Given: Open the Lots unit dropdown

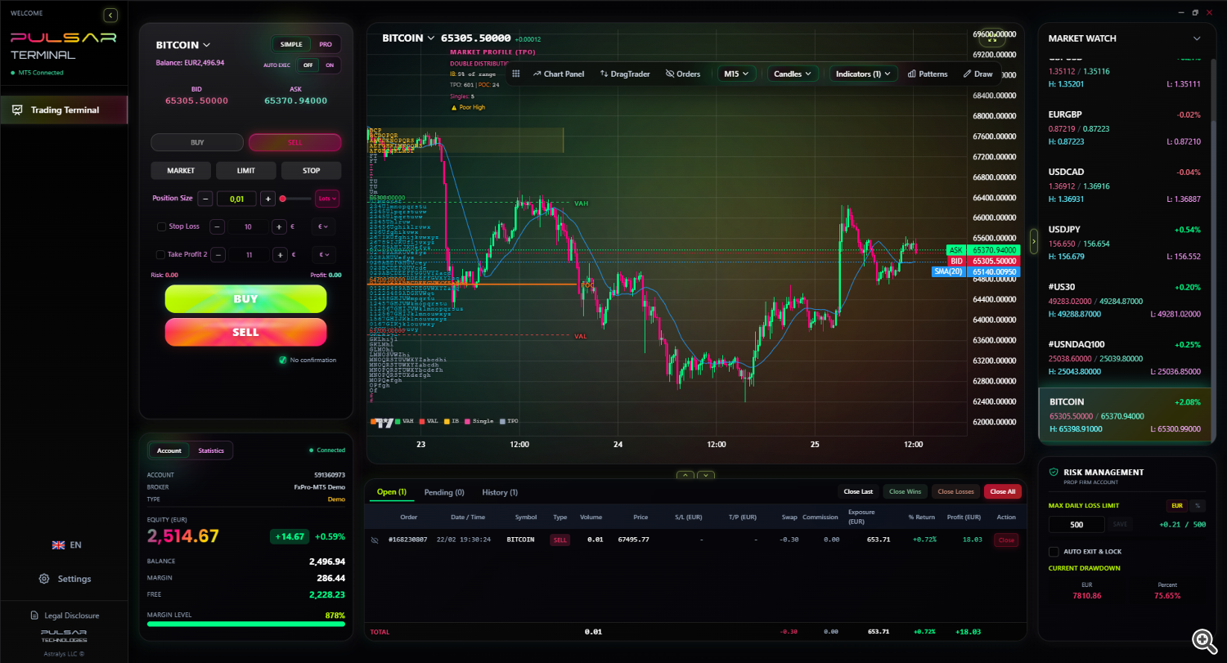Looking at the screenshot, I should coord(328,199).
